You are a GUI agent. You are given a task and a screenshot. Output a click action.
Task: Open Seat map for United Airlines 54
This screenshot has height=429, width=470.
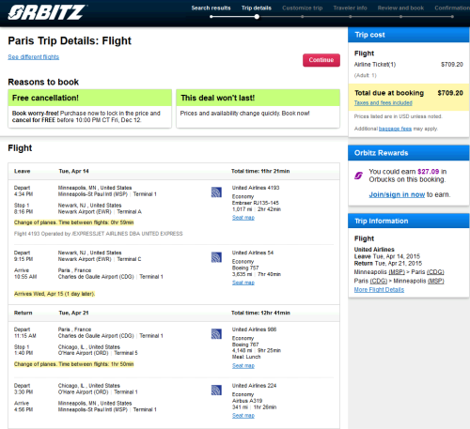tap(243, 283)
